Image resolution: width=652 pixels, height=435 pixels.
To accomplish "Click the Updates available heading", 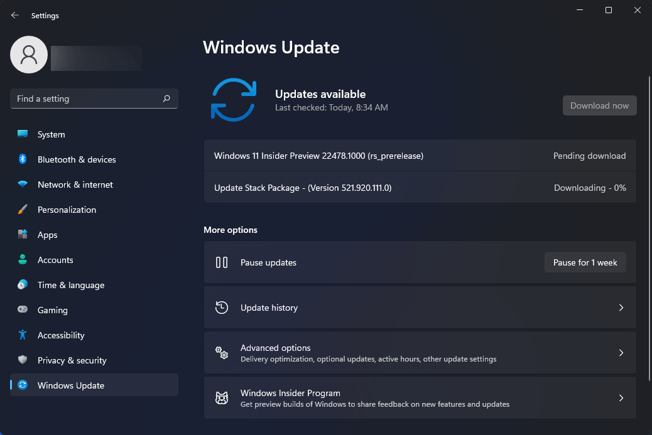I will pos(320,94).
